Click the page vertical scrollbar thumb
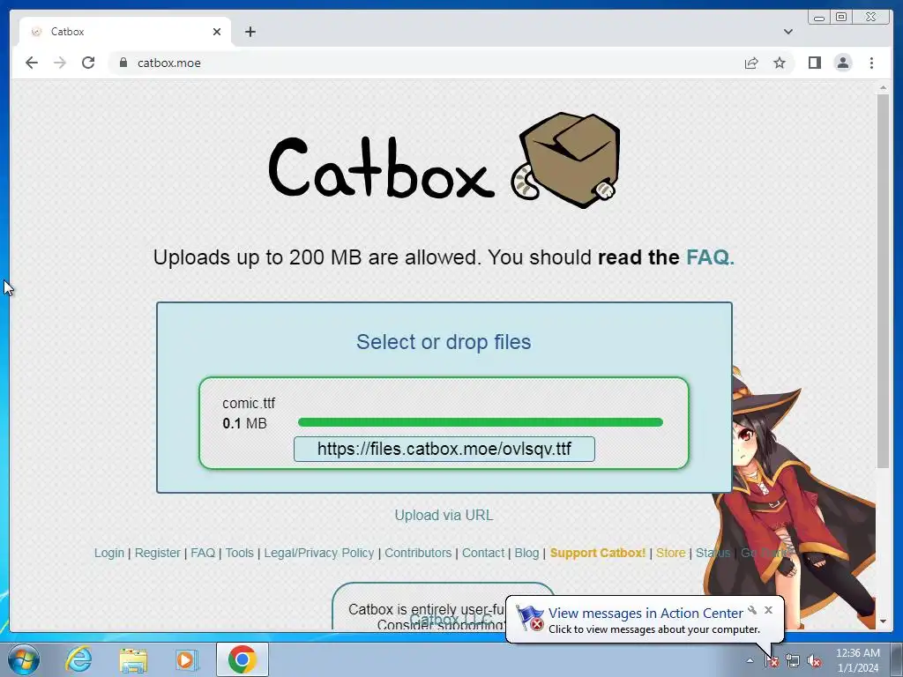Image resolution: width=903 pixels, height=677 pixels. tap(883, 282)
